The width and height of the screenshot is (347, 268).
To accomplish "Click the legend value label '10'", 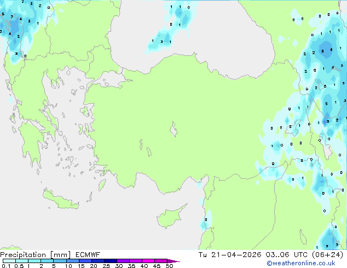I will [68, 266].
